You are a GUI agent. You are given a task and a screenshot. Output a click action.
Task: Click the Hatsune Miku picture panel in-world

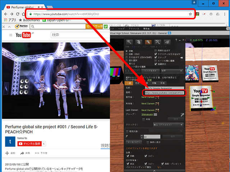tap(192, 73)
